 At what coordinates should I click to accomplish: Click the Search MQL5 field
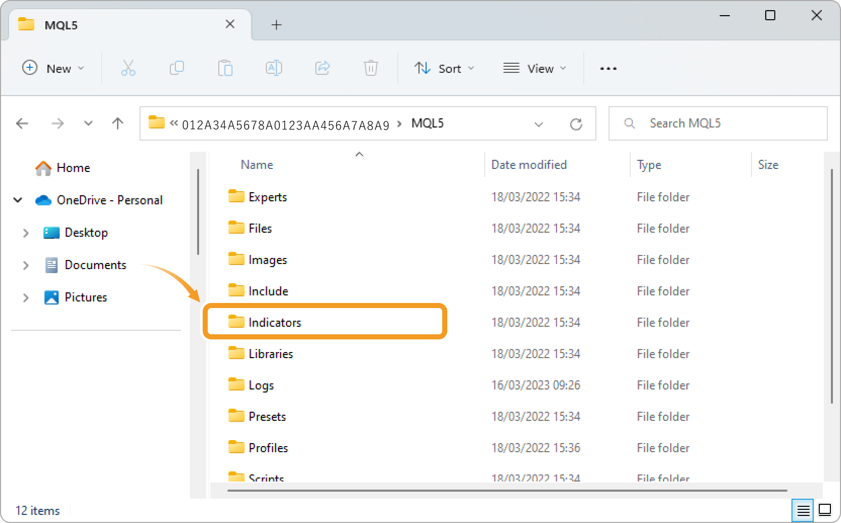tap(718, 123)
